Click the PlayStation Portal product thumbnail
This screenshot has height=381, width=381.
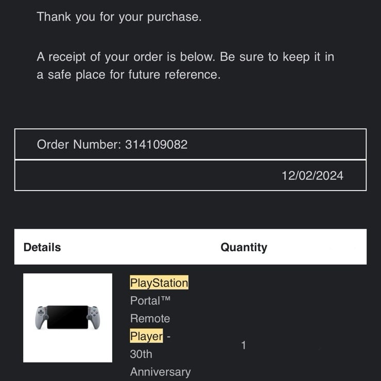[x=67, y=318]
